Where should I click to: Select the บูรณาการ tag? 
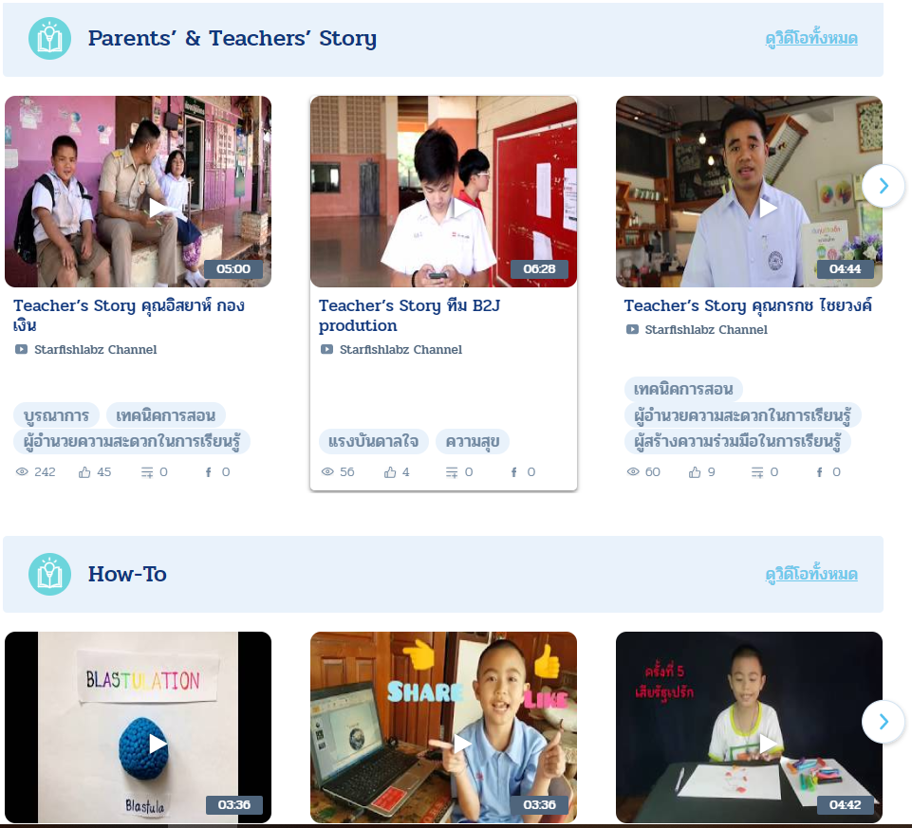[x=56, y=415]
